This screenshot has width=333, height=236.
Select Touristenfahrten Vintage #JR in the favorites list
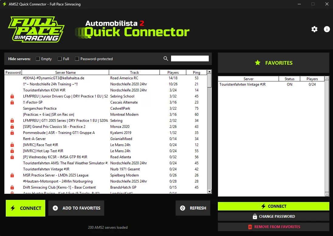click(242, 84)
